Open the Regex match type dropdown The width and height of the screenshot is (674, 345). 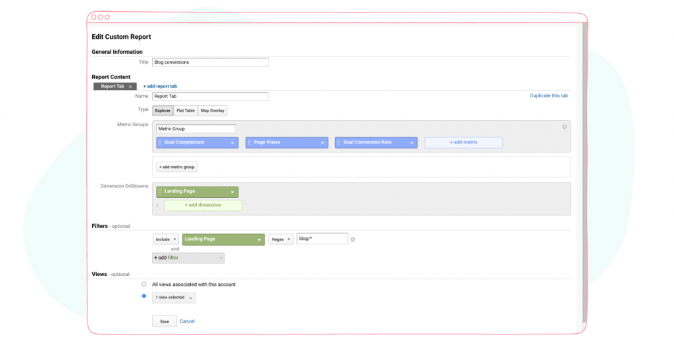(x=281, y=239)
